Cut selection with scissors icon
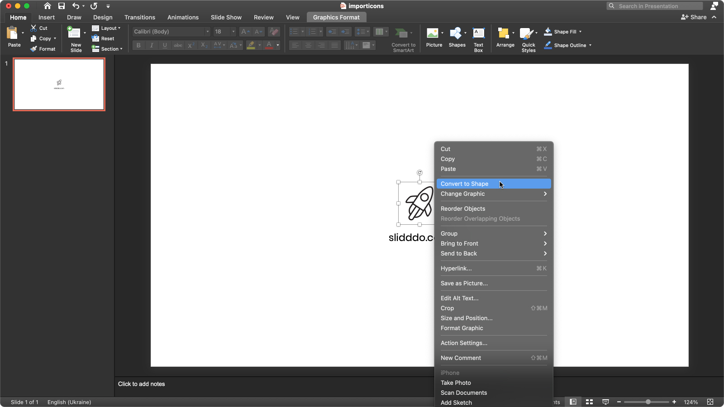This screenshot has width=724, height=407. coord(33,28)
